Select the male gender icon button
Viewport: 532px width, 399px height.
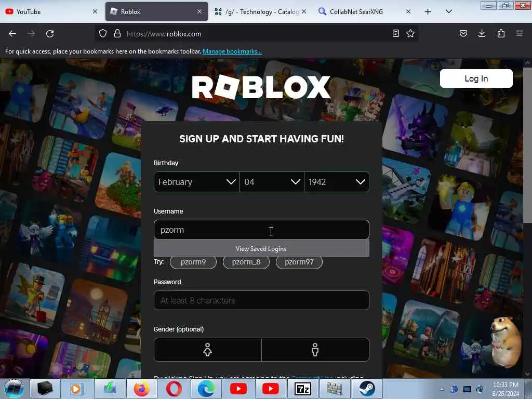pos(315,350)
